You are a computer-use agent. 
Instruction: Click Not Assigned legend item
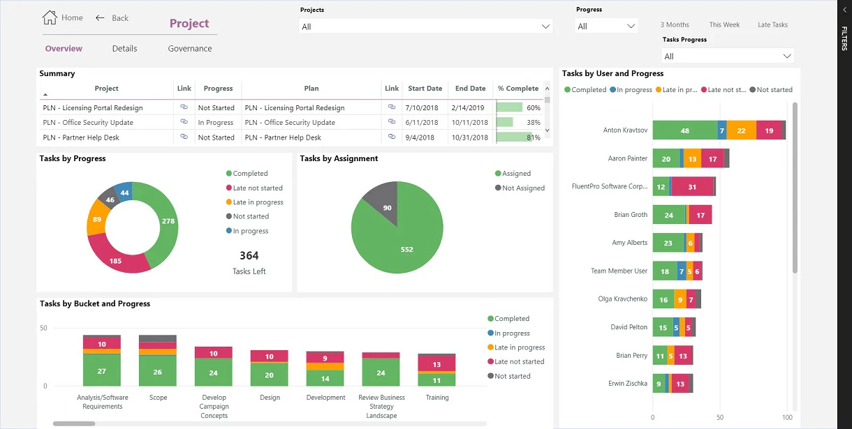click(x=520, y=188)
